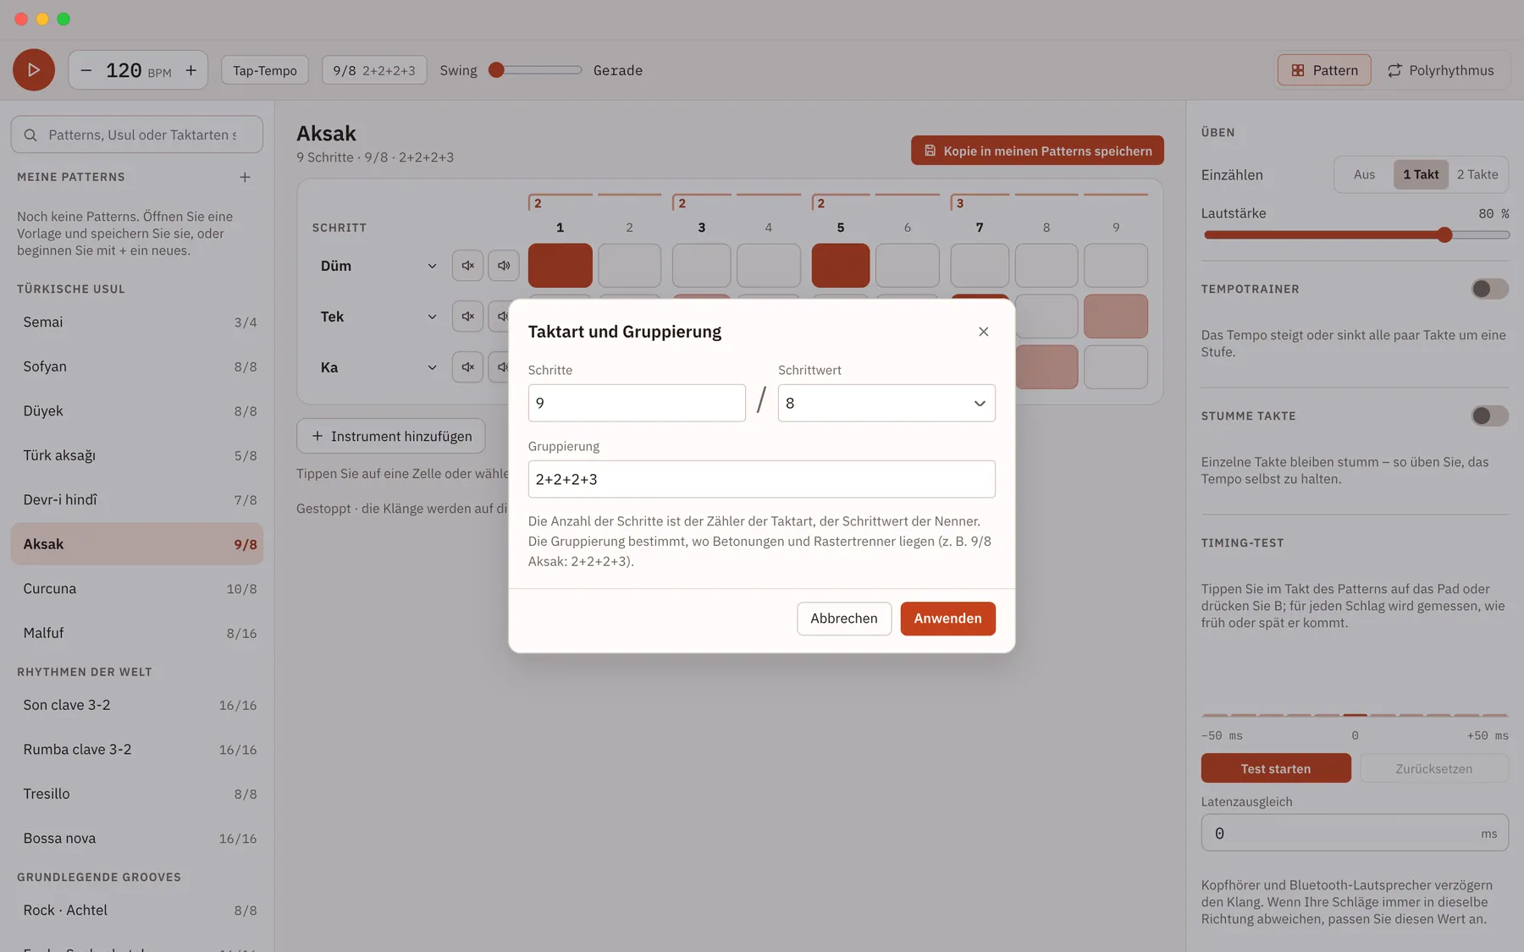Switch to Pattern mode tab
This screenshot has width=1524, height=952.
coord(1324,70)
